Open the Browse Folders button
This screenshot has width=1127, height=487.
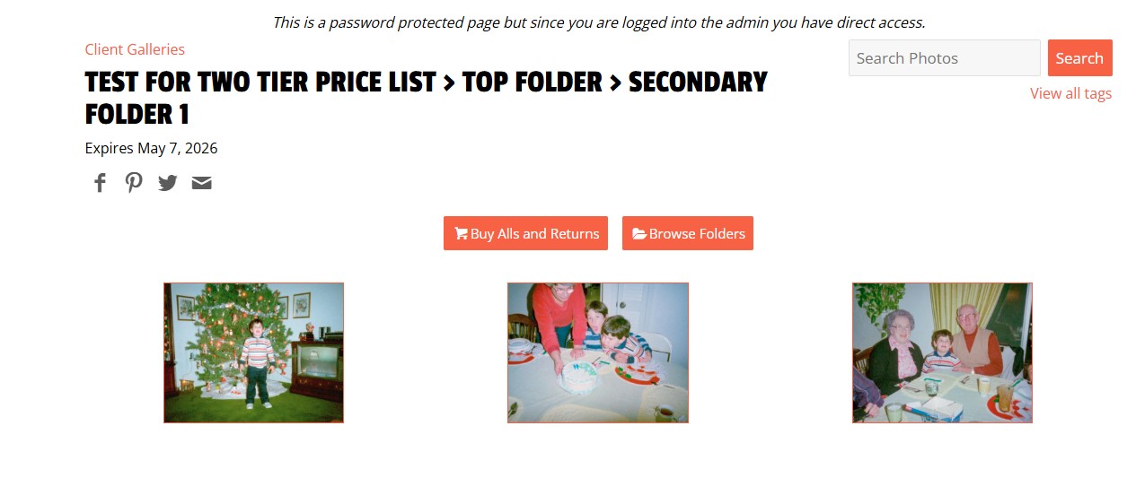(688, 233)
